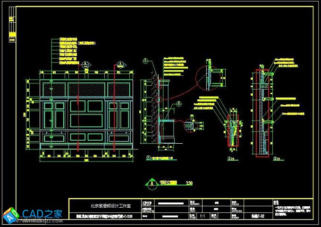The height and width of the screenshot is (227, 321).
Task: Select the circled 1 callout on side section
Action: tap(145, 61)
